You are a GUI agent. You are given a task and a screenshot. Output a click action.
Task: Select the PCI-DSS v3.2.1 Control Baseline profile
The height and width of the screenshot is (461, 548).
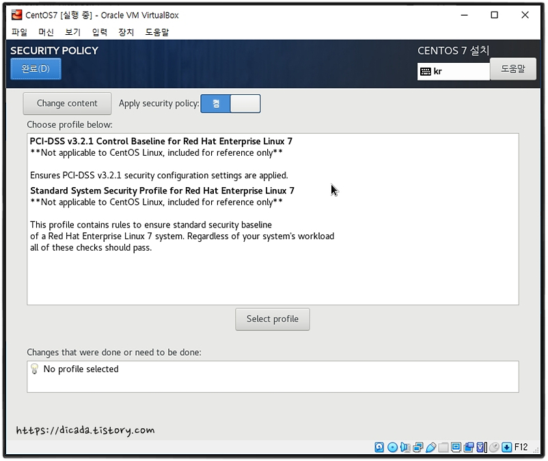pos(273,158)
